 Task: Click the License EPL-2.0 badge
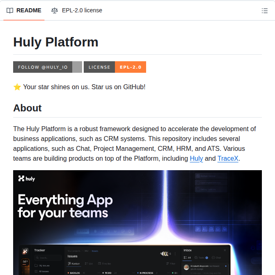pos(115,67)
